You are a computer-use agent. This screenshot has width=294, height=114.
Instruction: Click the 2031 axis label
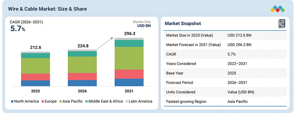tap(129, 91)
